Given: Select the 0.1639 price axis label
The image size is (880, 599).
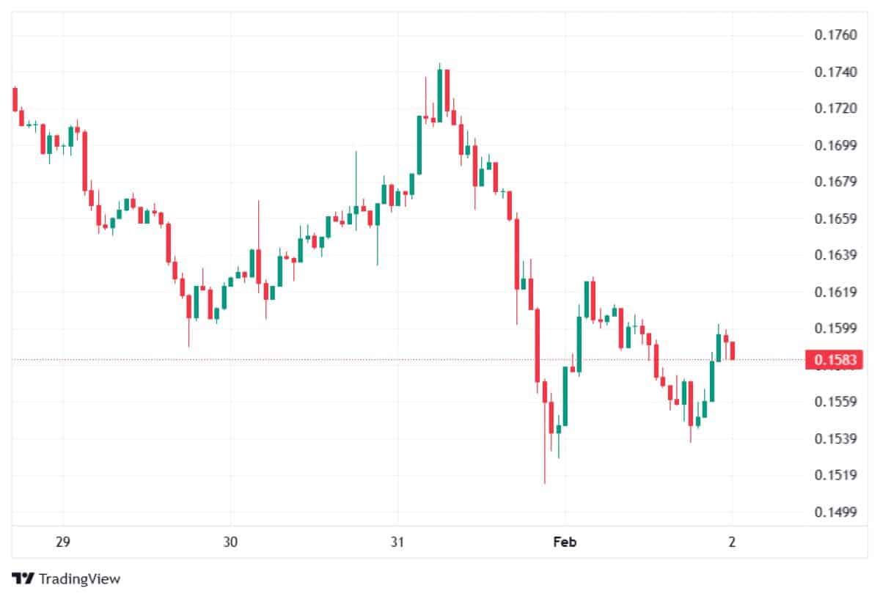Looking at the screenshot, I should (835, 255).
